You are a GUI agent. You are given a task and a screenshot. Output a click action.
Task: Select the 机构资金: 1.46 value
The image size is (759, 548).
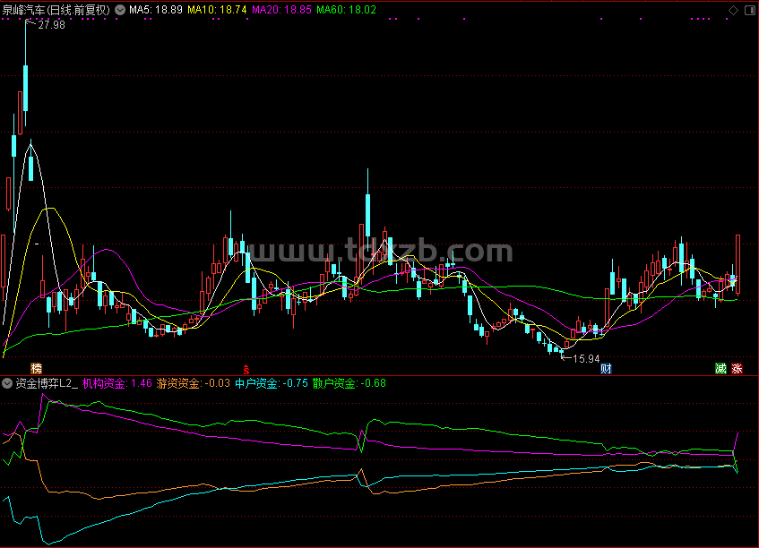117,383
